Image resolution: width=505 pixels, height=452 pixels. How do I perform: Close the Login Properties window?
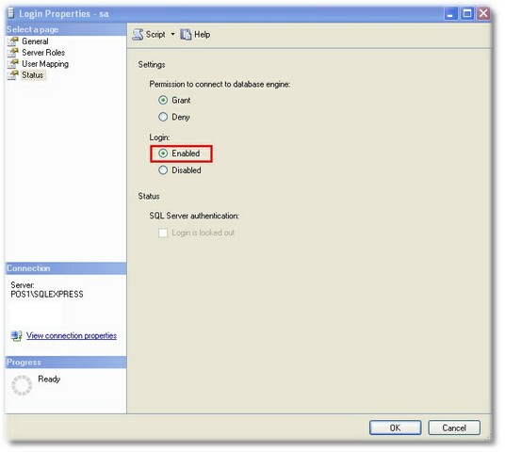point(483,13)
